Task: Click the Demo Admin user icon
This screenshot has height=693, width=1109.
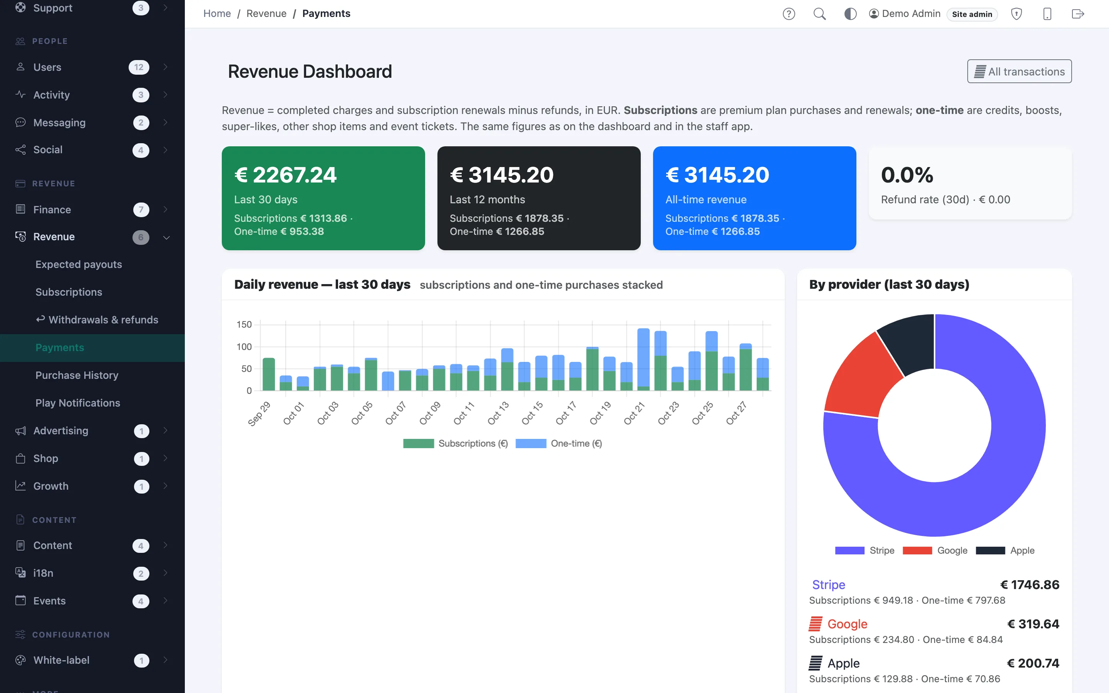Action: click(873, 14)
